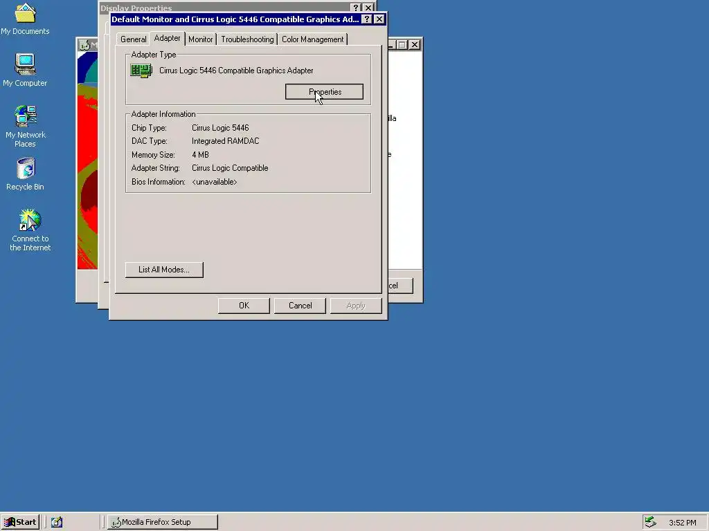The height and width of the screenshot is (531, 709).
Task: Click the adapter Properties button
Action: coord(324,92)
